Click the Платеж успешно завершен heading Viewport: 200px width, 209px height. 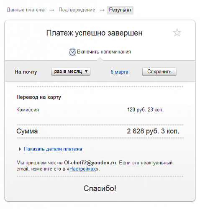click(94, 33)
